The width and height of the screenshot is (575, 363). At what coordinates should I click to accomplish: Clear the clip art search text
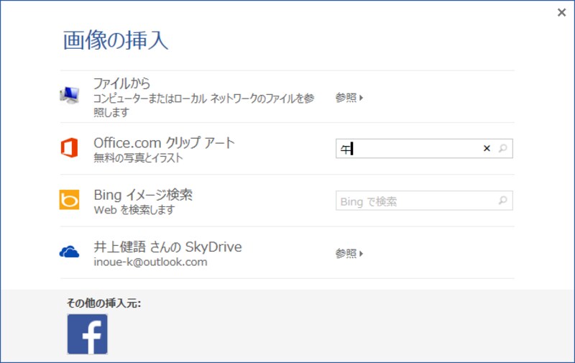click(x=487, y=148)
